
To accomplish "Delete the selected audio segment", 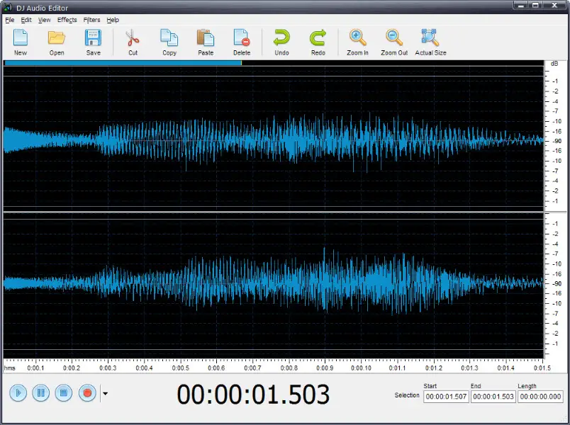I will pos(242,42).
